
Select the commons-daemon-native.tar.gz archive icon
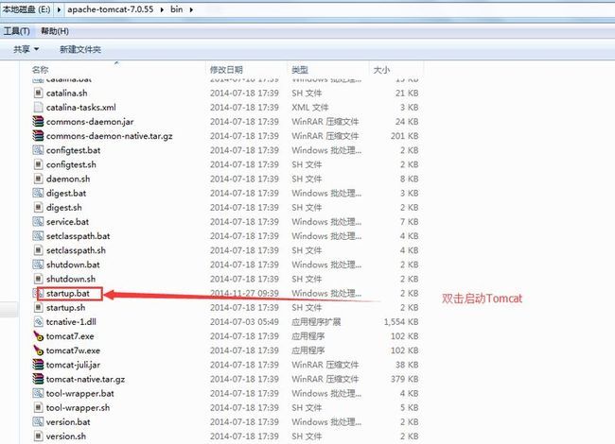point(38,136)
